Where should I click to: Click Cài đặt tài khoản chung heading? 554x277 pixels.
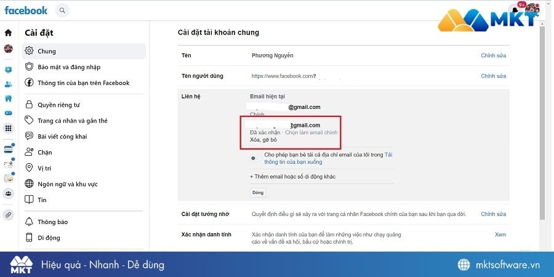coord(219,33)
